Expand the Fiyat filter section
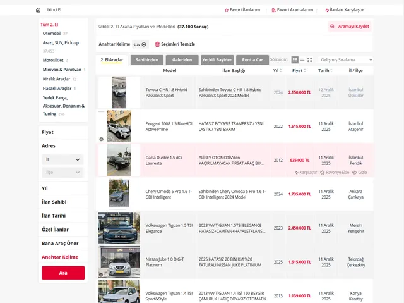Screen dimensions: 404x303 [x=48, y=132]
